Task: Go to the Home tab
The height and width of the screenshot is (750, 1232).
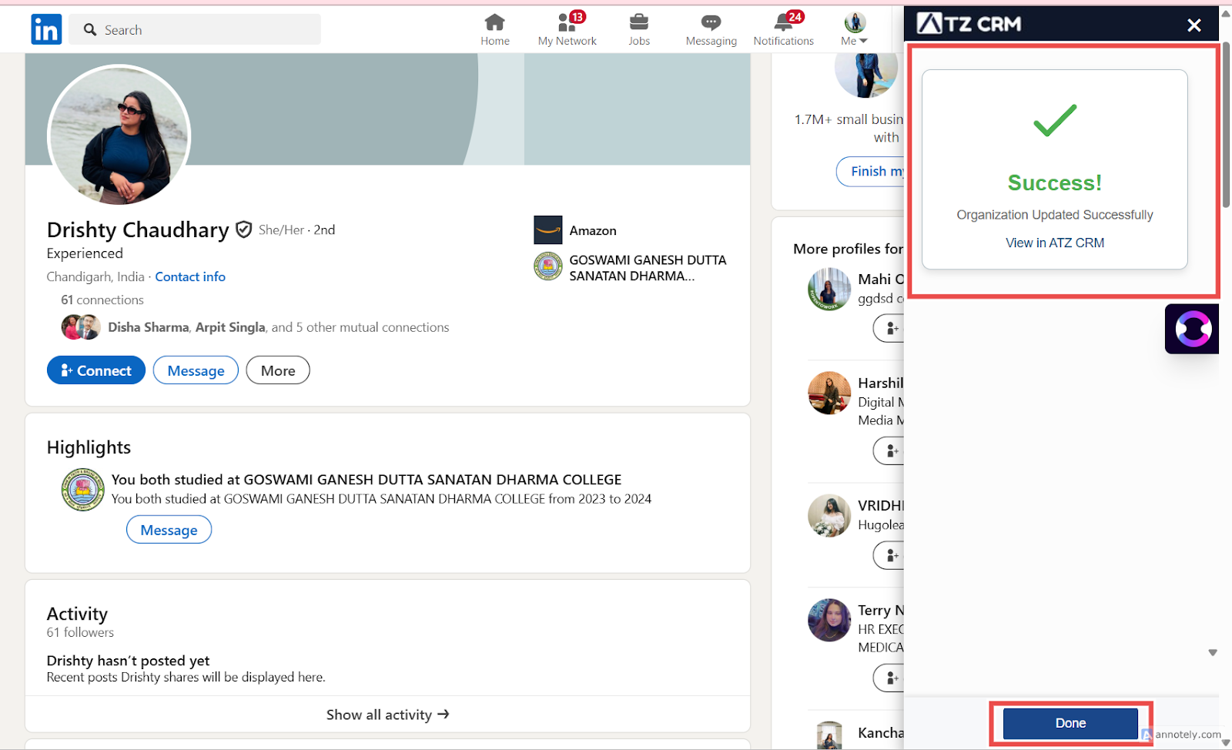Action: click(494, 29)
